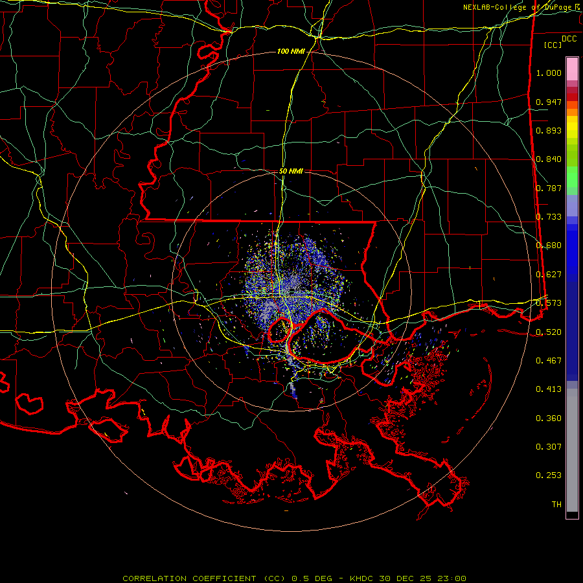Click the 0.5 DEG elevation label
The image size is (583, 583).
point(314,578)
